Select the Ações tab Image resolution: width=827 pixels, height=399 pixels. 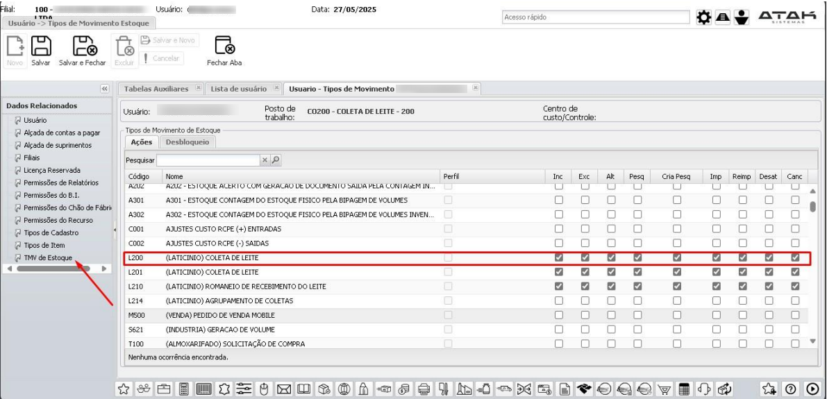click(142, 142)
